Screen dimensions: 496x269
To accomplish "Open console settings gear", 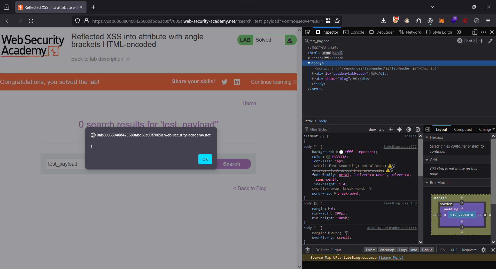I will click(484, 250).
